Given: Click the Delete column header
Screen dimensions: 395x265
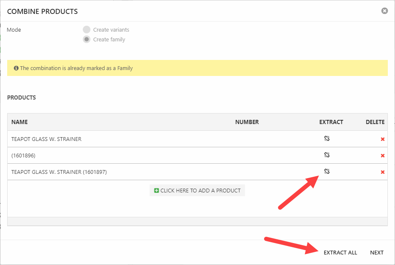Looking at the screenshot, I should pos(375,122).
